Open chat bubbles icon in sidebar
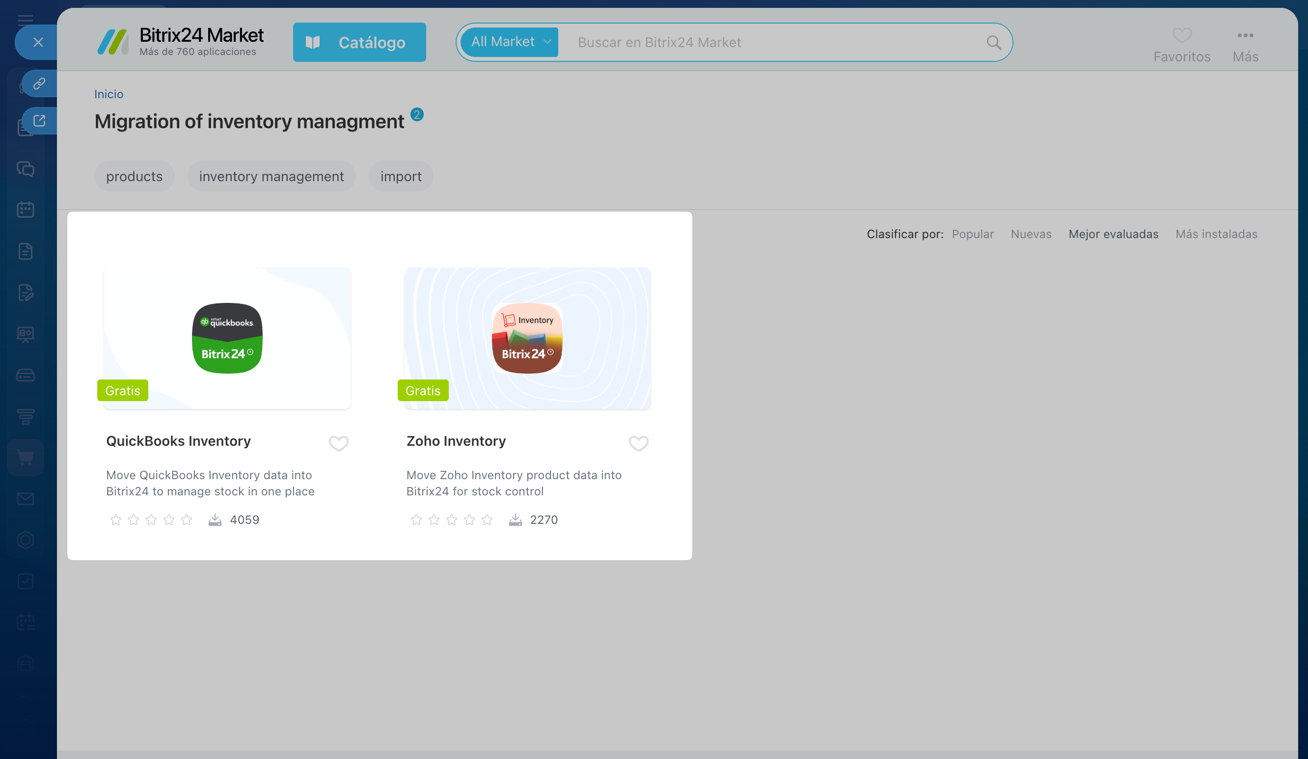The image size is (1308, 759). point(26,169)
